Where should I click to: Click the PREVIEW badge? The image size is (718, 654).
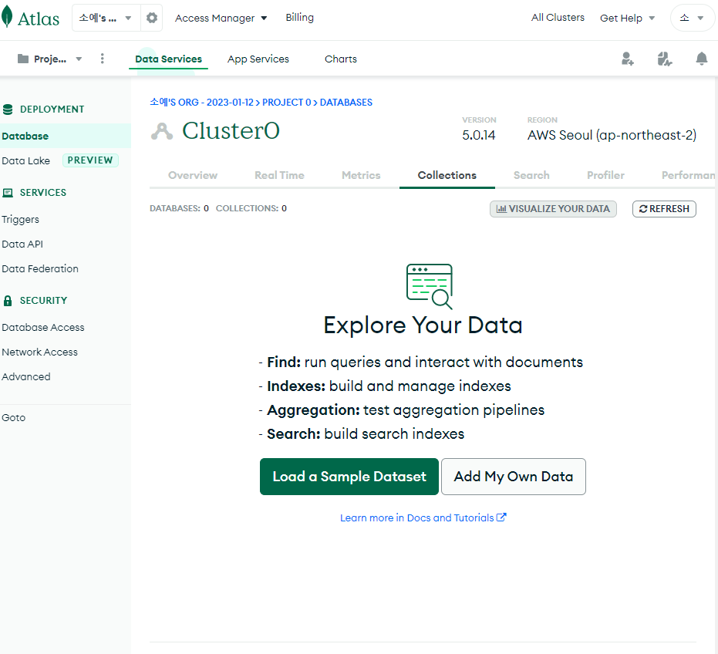pos(90,160)
